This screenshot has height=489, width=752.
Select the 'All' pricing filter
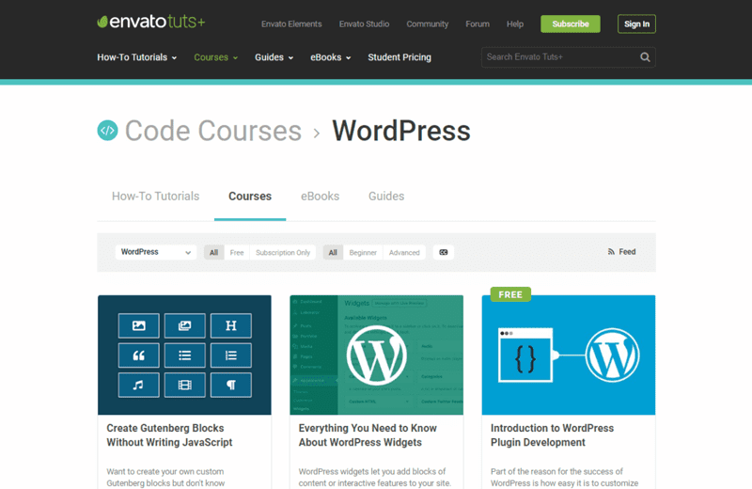[213, 252]
